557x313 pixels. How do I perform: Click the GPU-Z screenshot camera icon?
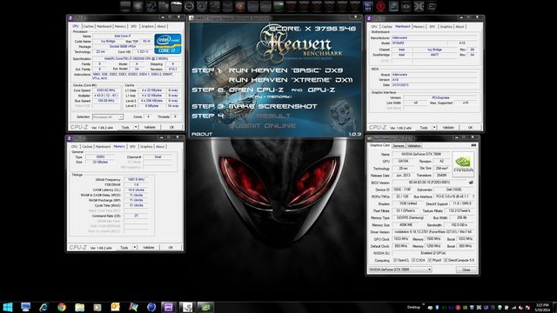pyautogui.click(x=473, y=145)
